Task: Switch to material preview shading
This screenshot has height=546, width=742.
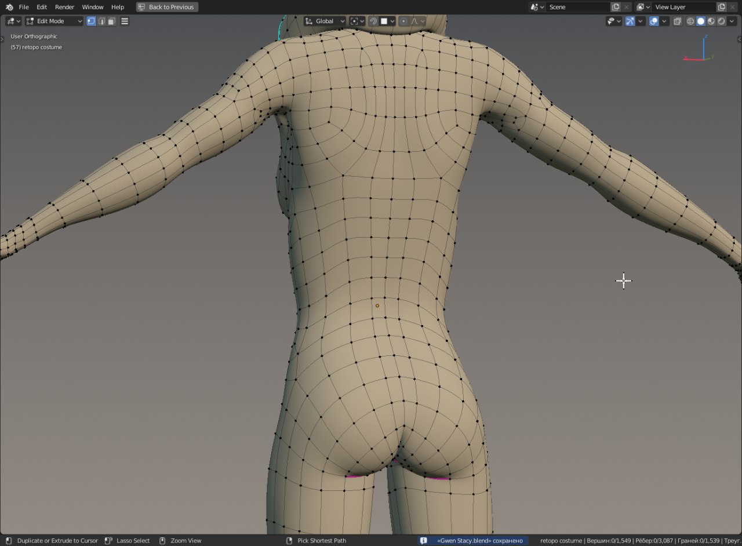Action: [711, 21]
